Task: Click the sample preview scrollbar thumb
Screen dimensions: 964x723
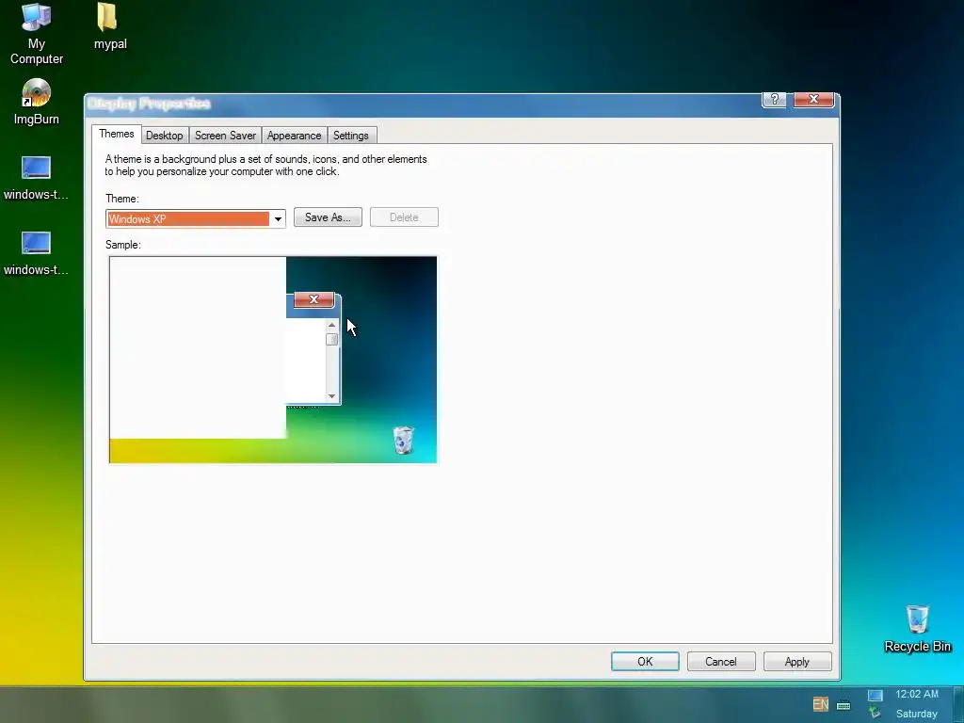Action: point(332,339)
